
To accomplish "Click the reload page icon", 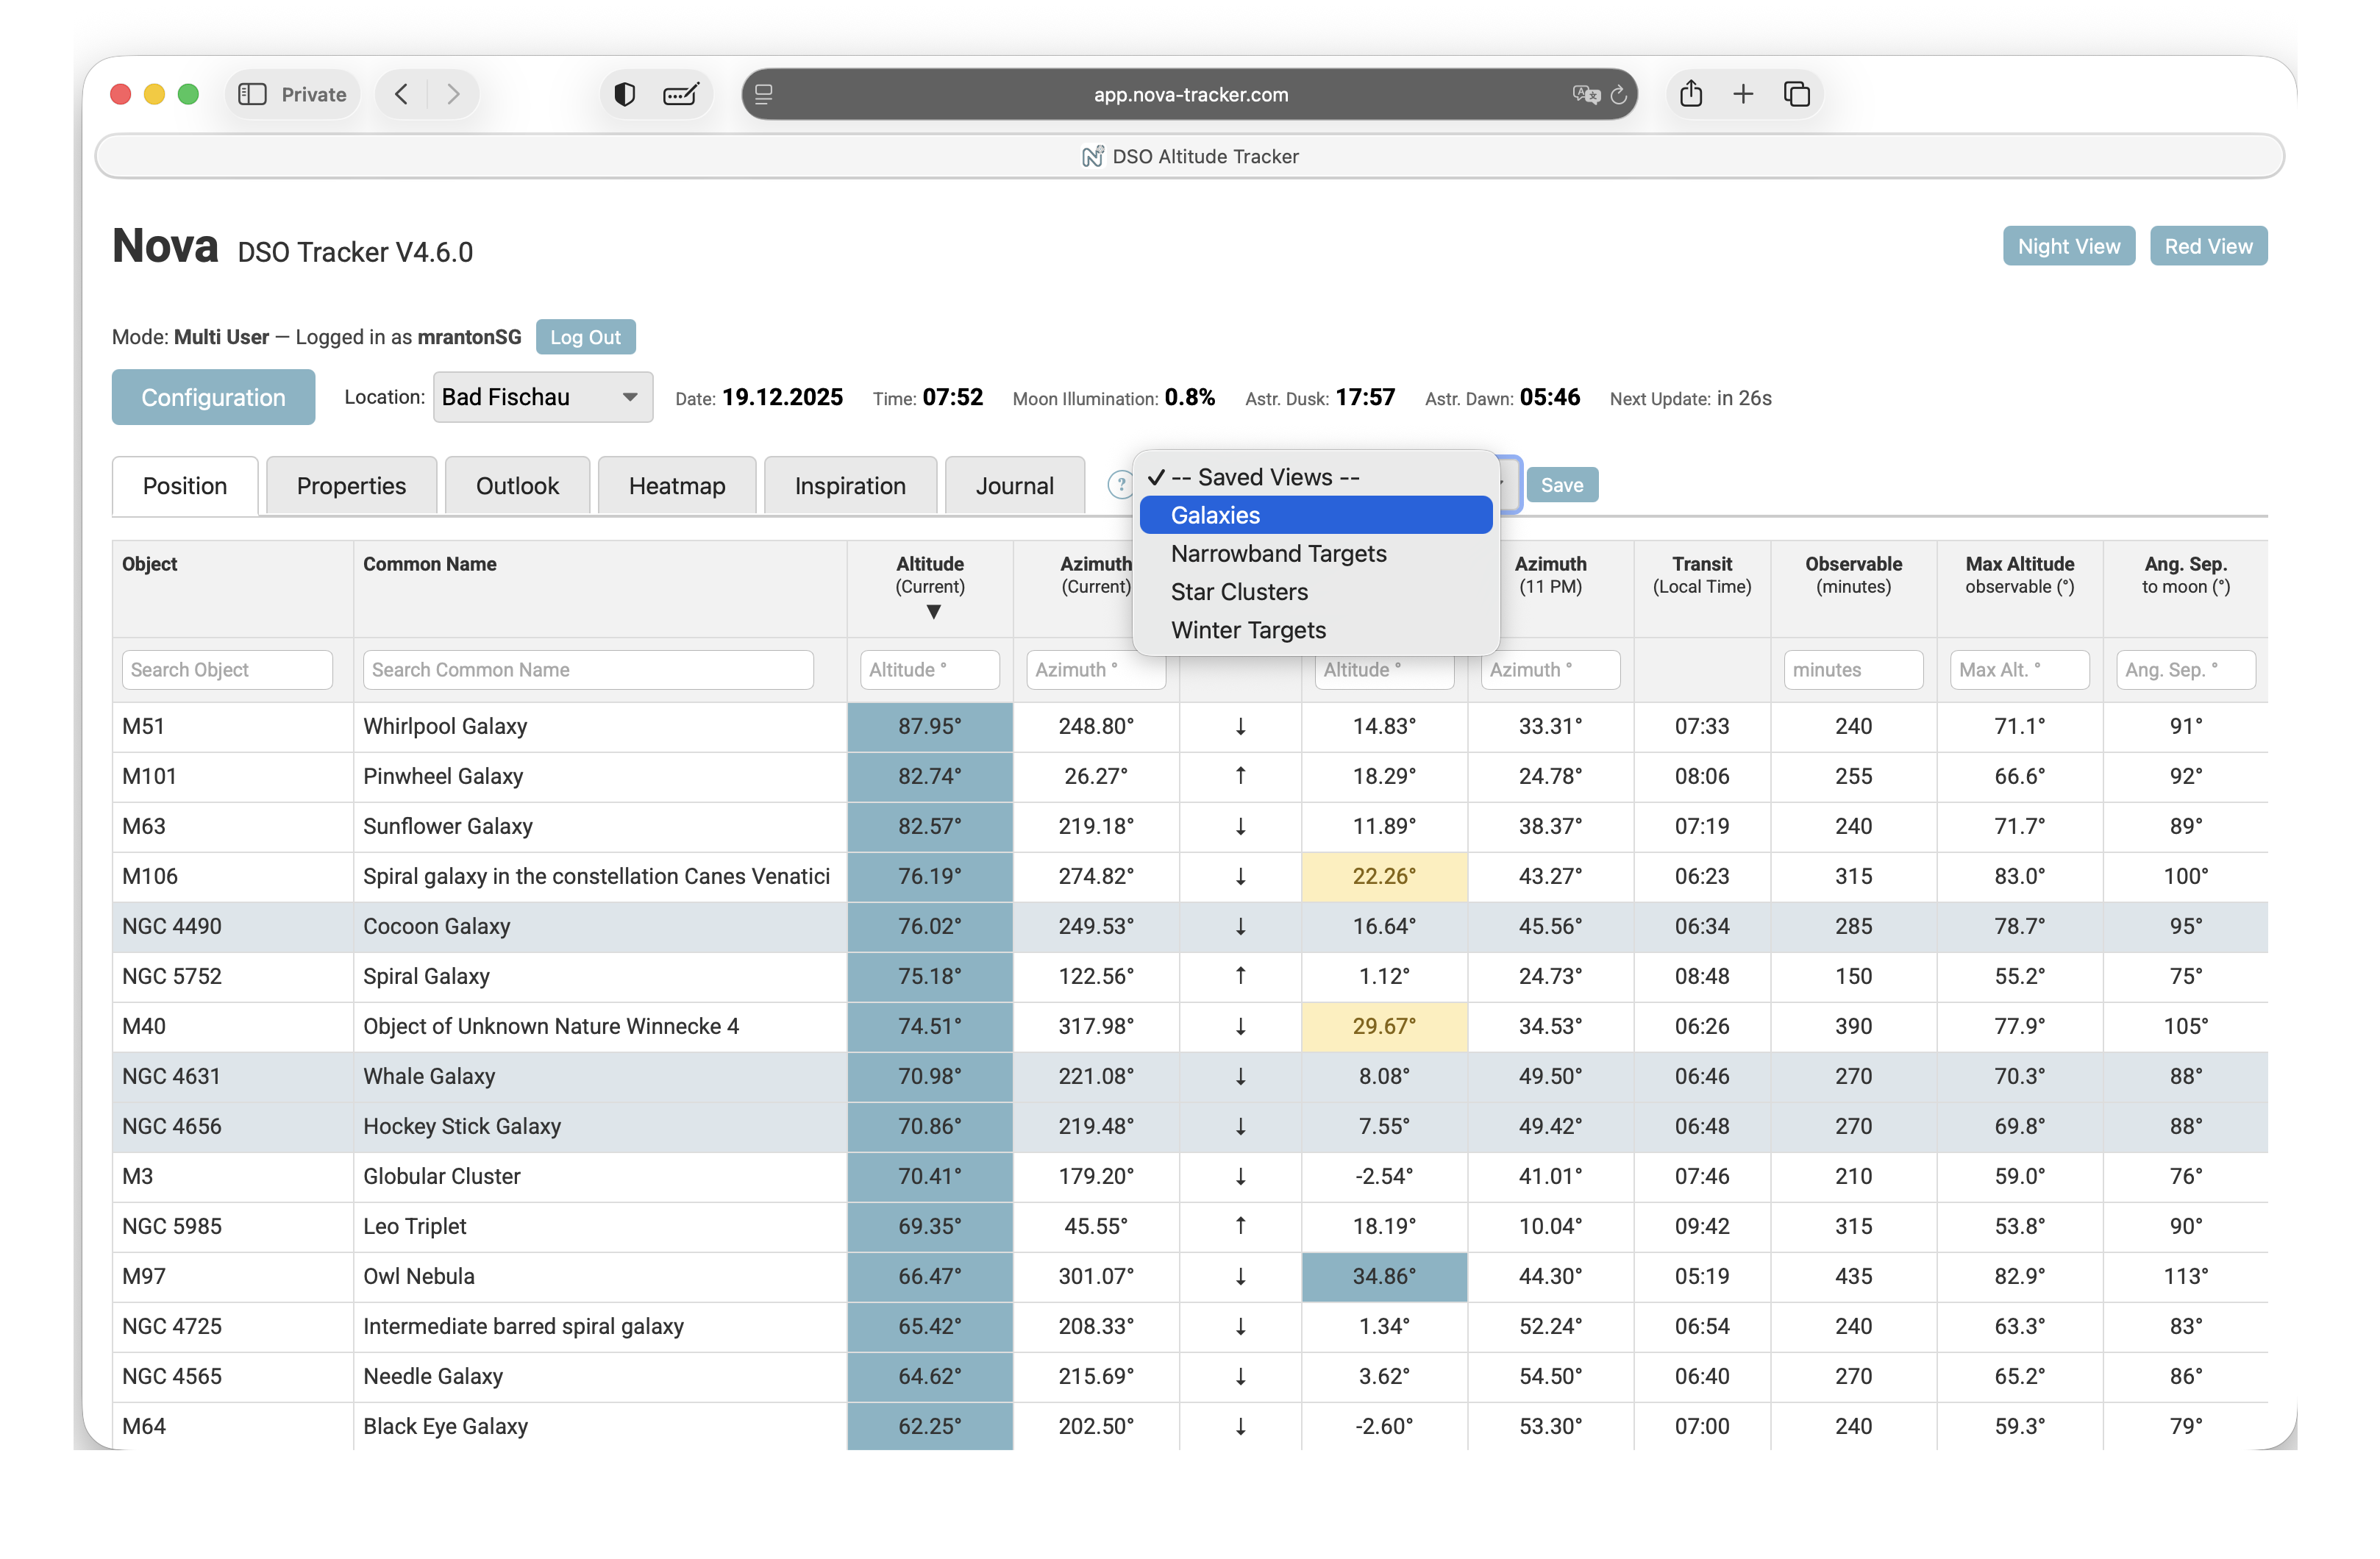I will pyautogui.click(x=1618, y=95).
